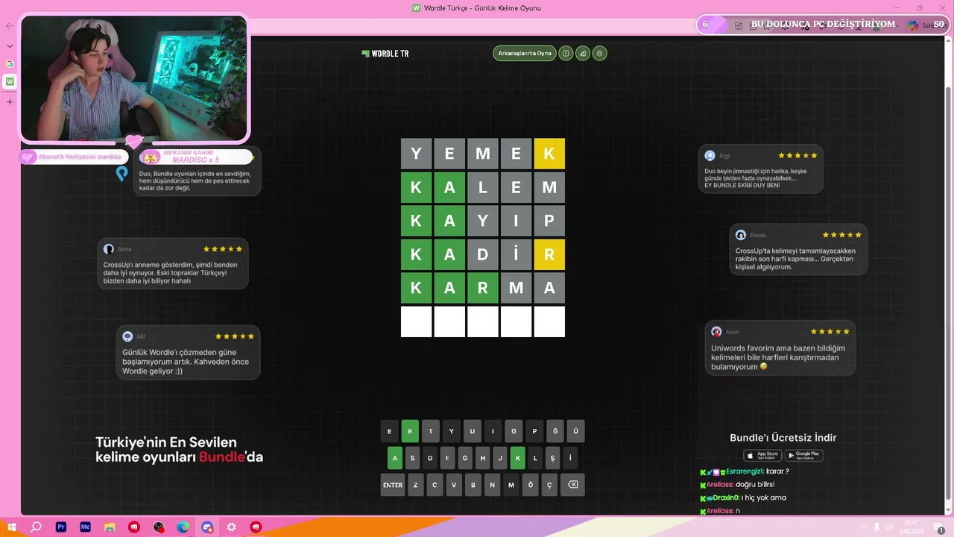Screen dimensions: 954x537
Task: Open the Wordle settings gear icon
Action: [600, 54]
